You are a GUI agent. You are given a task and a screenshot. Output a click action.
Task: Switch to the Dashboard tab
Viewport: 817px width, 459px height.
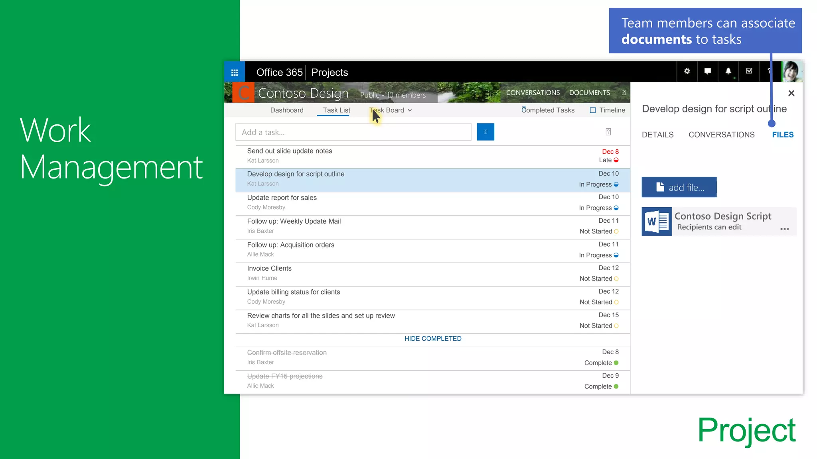coord(286,110)
